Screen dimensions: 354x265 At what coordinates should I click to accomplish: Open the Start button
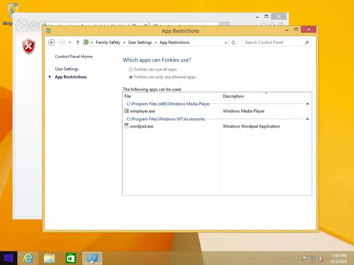click(x=9, y=258)
